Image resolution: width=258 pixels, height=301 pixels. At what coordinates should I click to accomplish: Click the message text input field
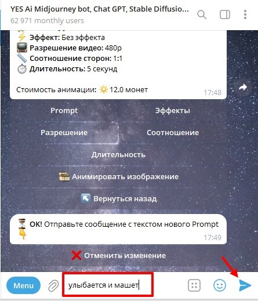pyautogui.click(x=108, y=285)
